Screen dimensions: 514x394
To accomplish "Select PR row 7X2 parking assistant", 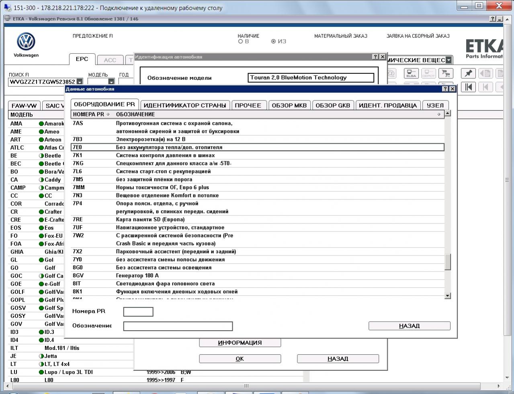I will 258,252.
